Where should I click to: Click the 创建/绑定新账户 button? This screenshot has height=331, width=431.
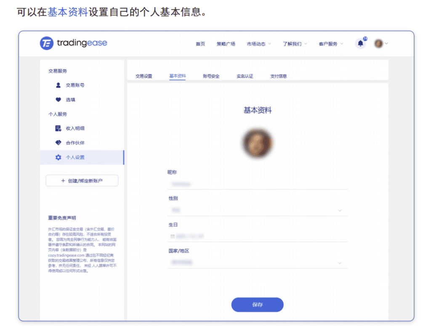tap(82, 181)
